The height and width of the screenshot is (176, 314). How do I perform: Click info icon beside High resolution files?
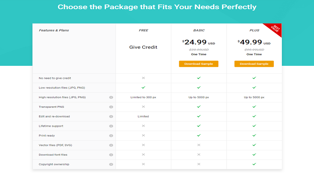(111, 97)
